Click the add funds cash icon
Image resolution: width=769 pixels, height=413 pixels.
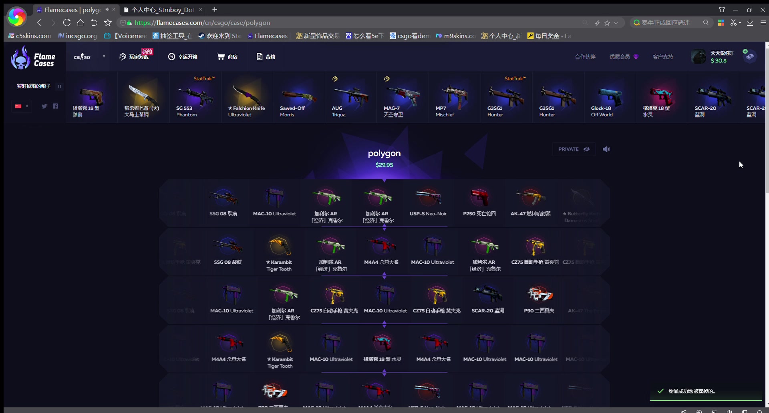tap(750, 56)
